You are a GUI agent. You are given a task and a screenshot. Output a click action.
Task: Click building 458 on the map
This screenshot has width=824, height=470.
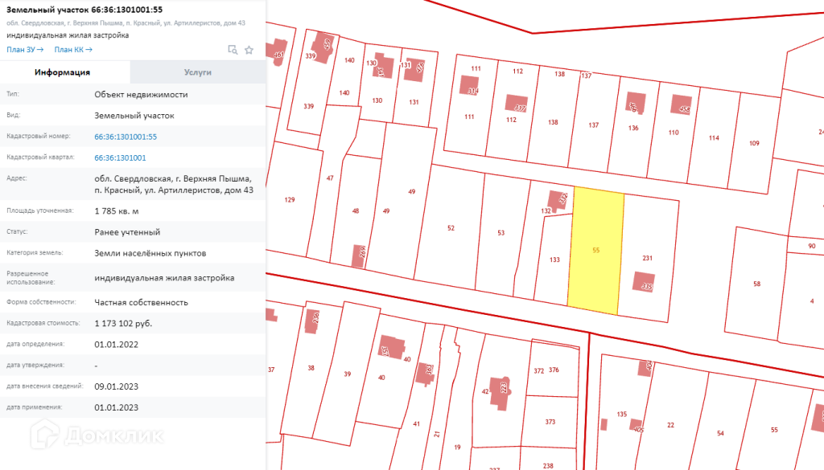click(681, 104)
